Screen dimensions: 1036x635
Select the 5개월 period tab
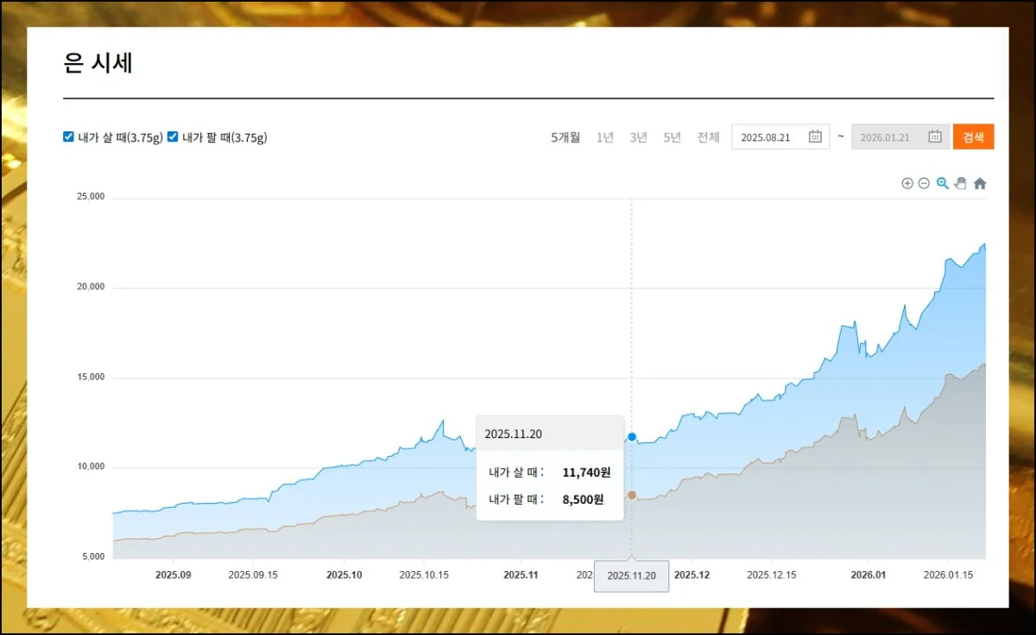(x=565, y=137)
